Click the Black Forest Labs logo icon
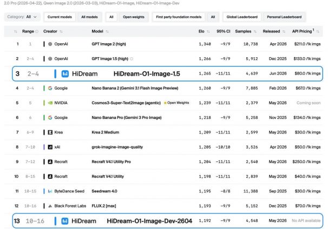 [50, 206]
